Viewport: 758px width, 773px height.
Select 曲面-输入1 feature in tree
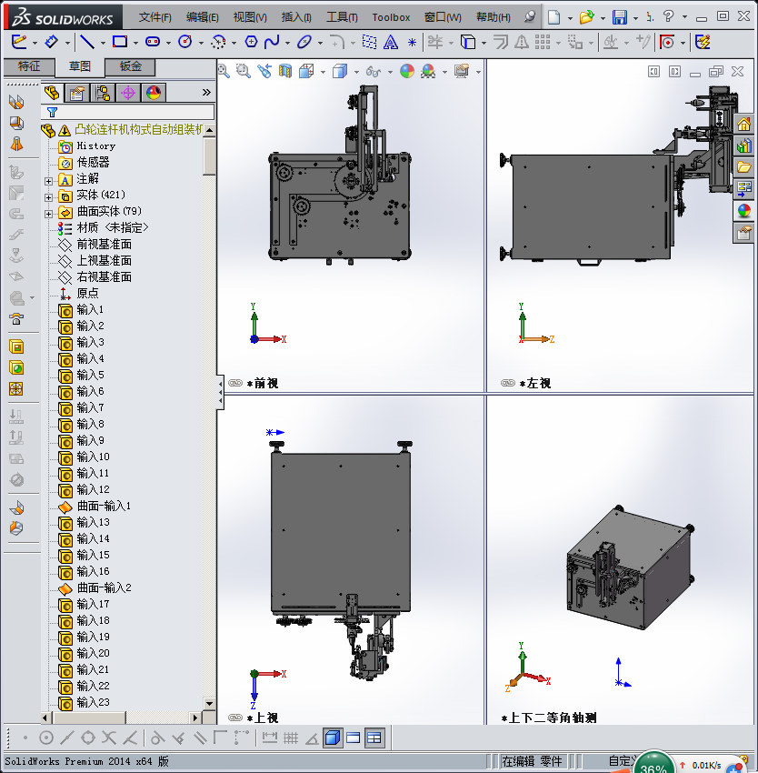pyautogui.click(x=104, y=506)
